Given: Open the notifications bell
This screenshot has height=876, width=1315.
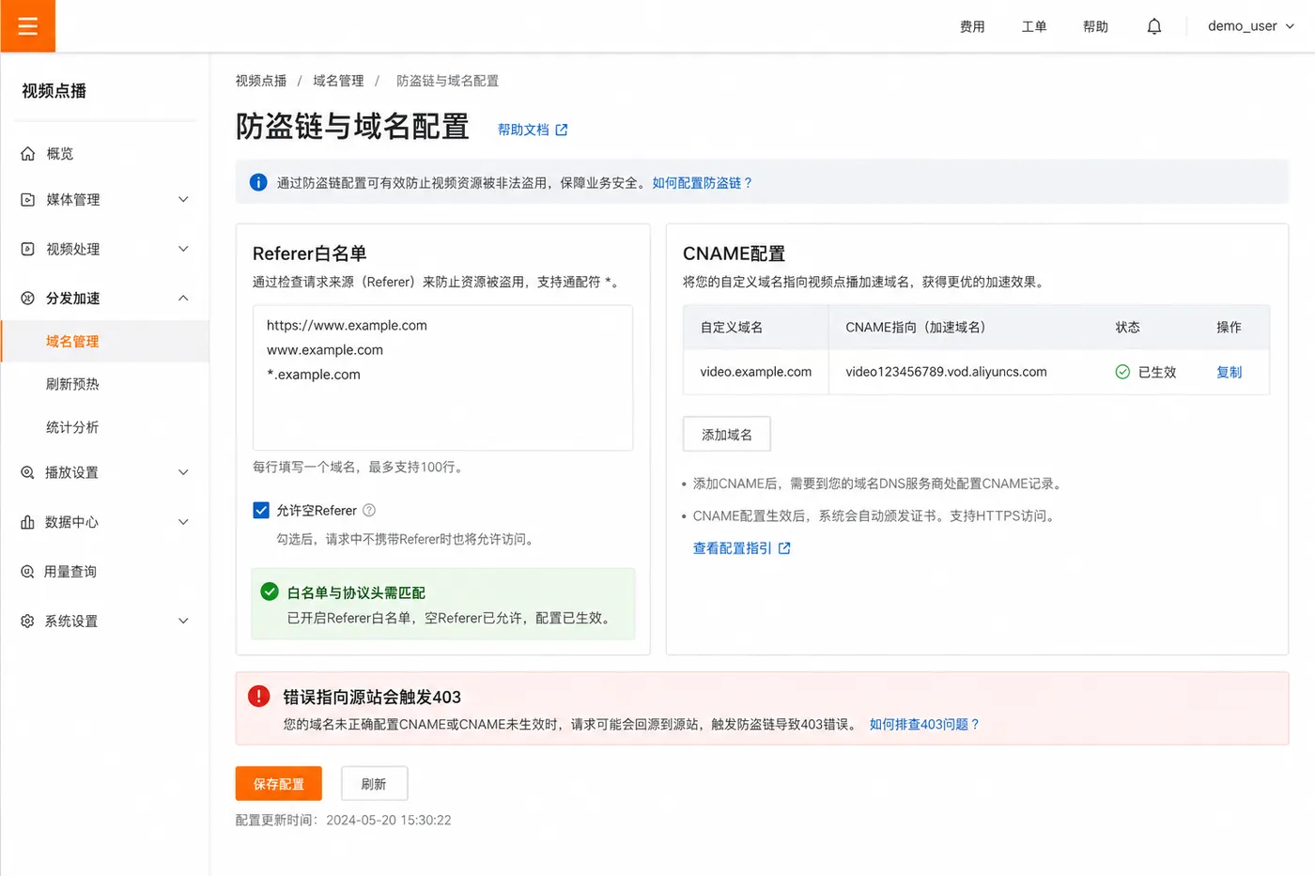Looking at the screenshot, I should (x=1154, y=26).
